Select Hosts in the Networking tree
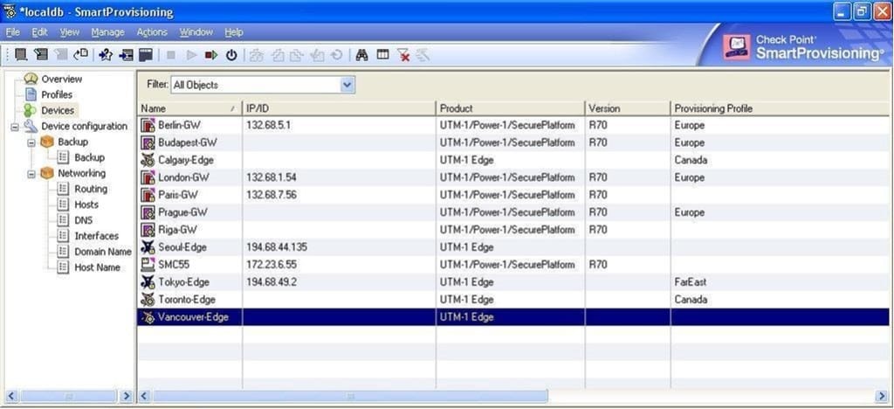This screenshot has width=894, height=409. point(86,204)
